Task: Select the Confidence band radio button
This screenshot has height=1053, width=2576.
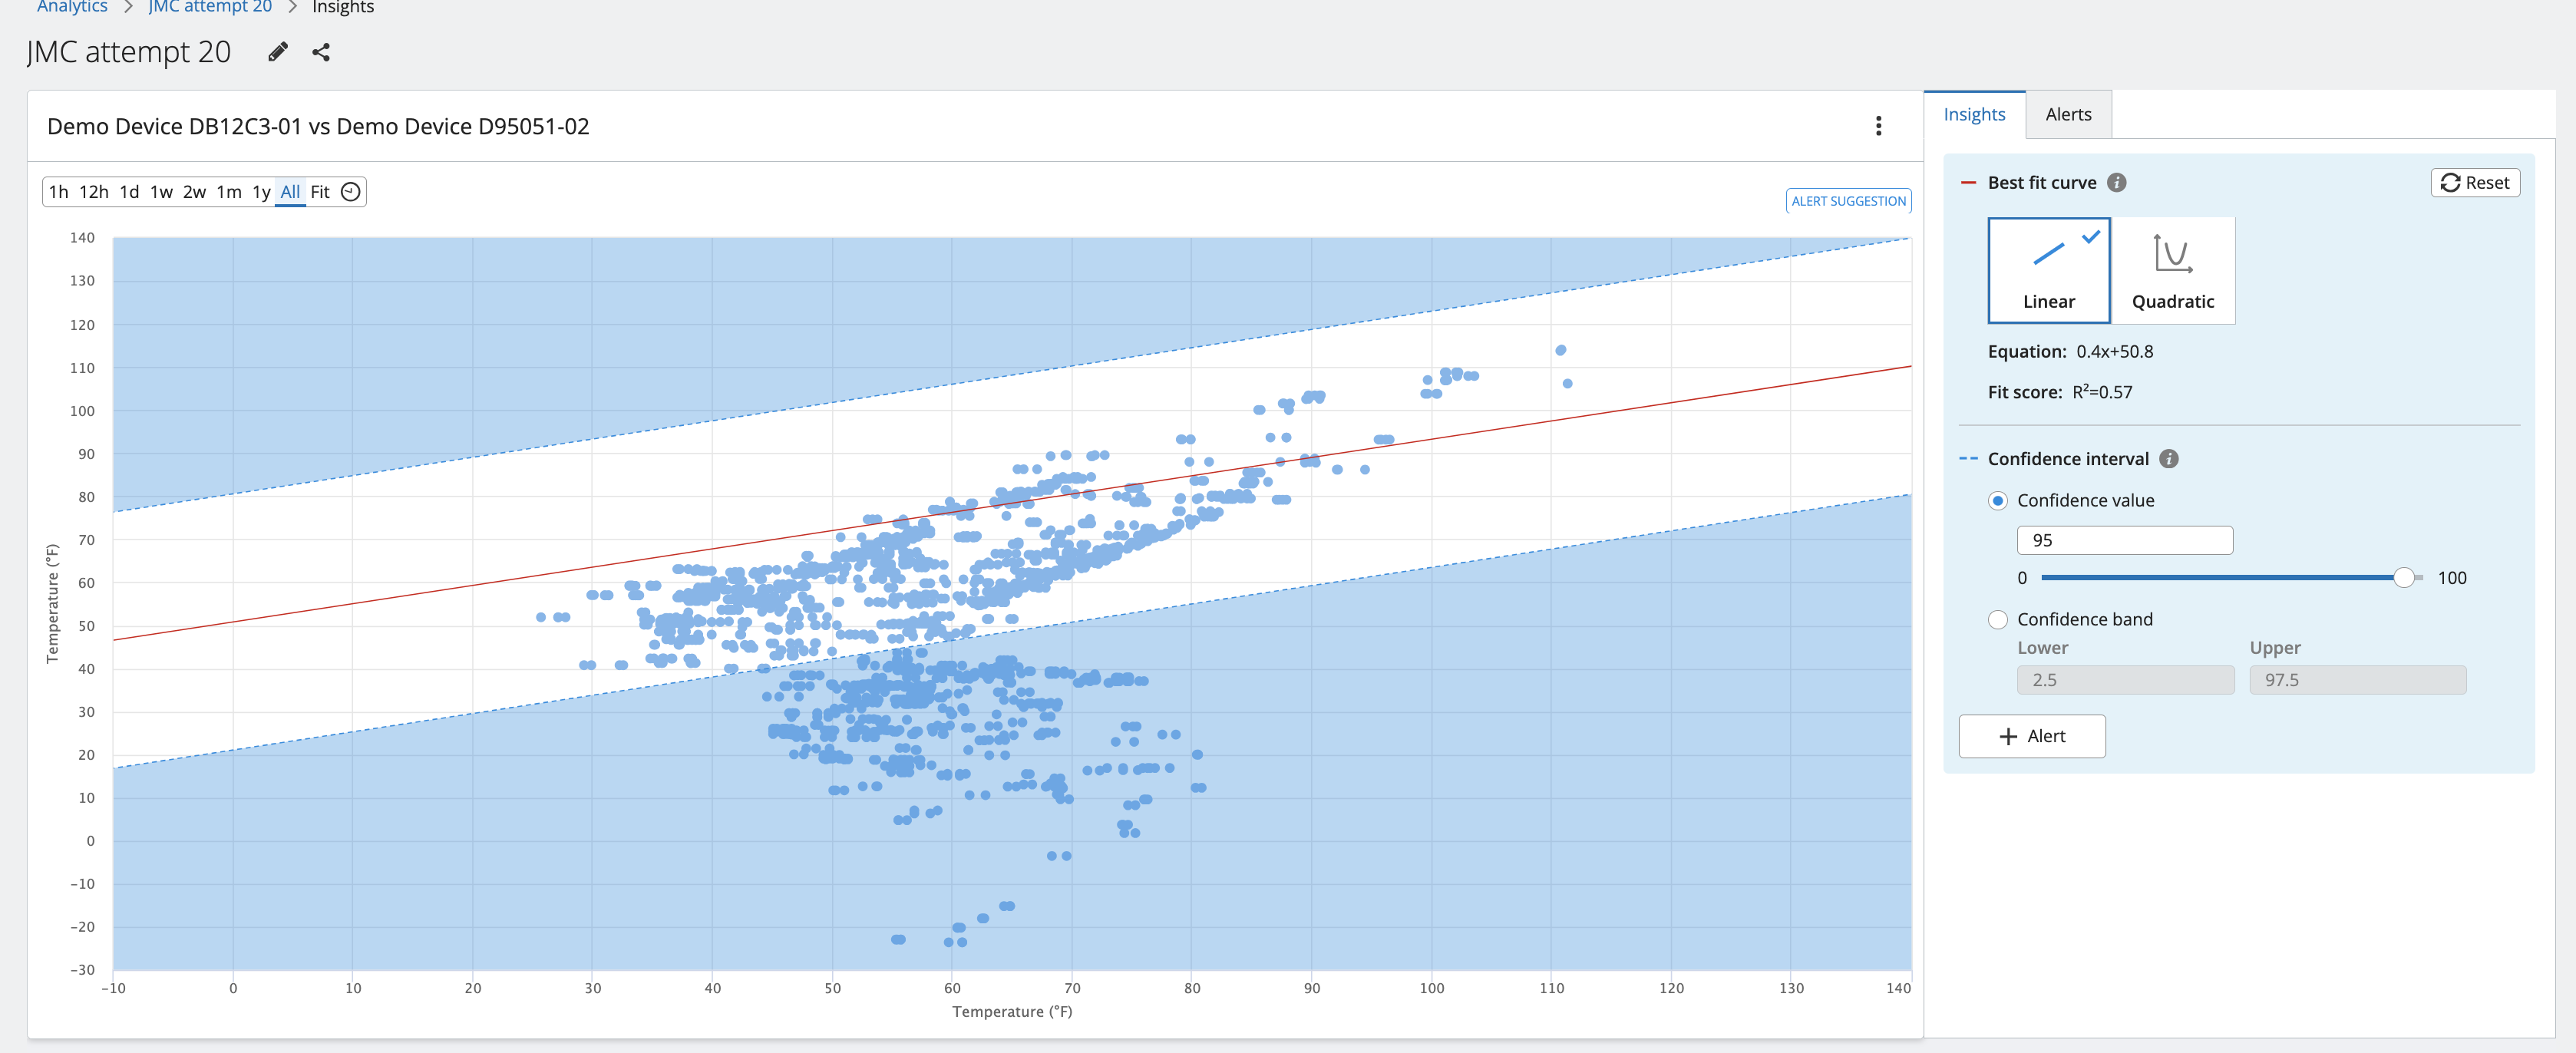Action: (x=1998, y=620)
